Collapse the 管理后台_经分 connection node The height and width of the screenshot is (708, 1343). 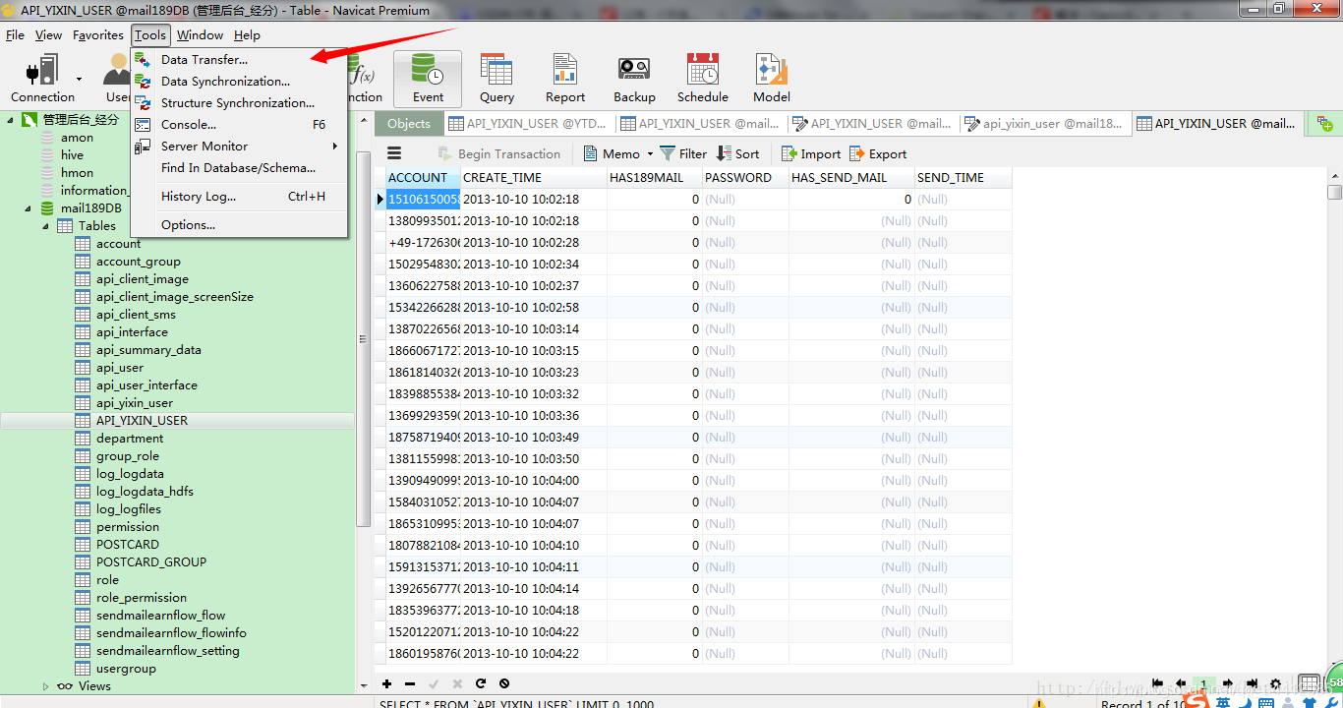(x=11, y=120)
